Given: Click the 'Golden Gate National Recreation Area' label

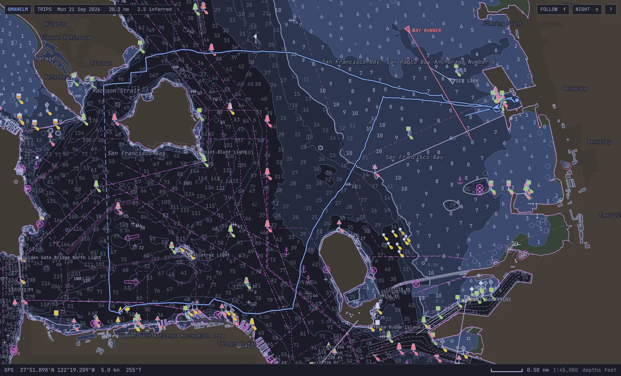Looking at the screenshot, I should click(171, 336).
